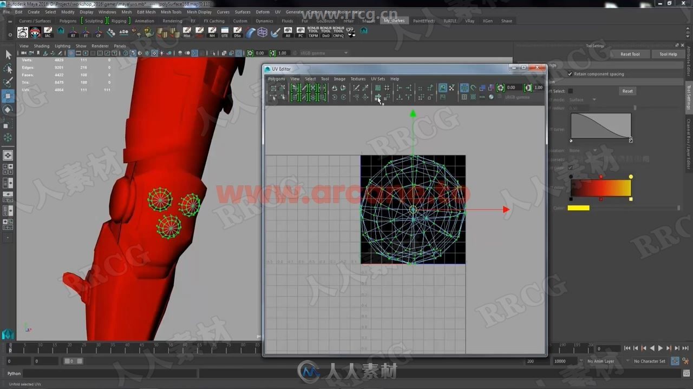The image size is (693, 389).
Task: Open the Polygons menu in UV Editor
Action: (x=276, y=79)
